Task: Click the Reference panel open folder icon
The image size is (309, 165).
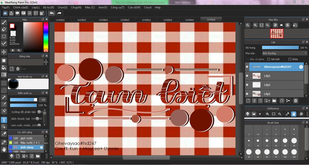Action: pyautogui.click(x=253, y=114)
